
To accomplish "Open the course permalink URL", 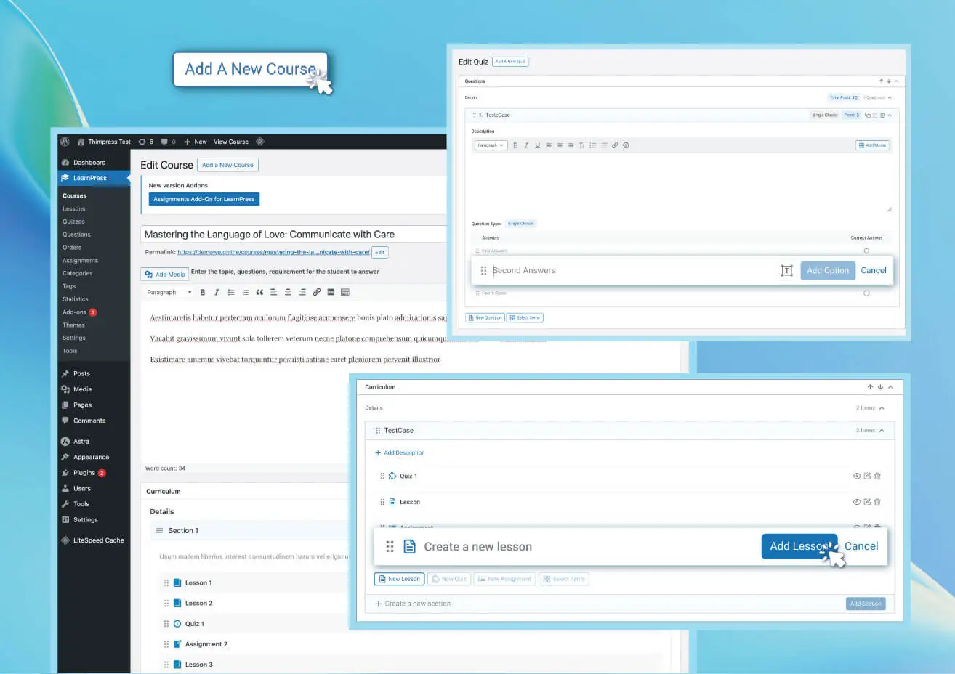I will (273, 252).
